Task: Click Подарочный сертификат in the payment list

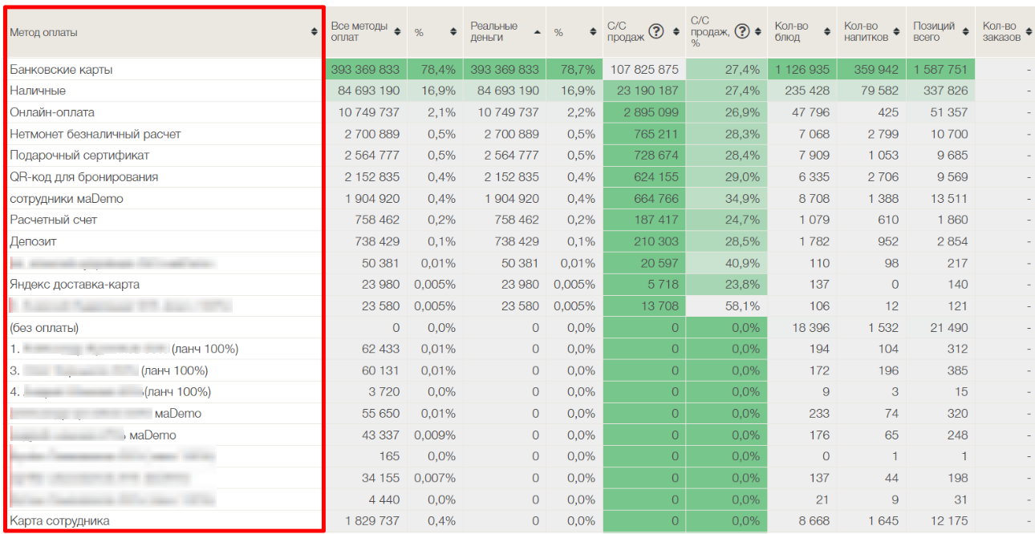Action: click(79, 156)
